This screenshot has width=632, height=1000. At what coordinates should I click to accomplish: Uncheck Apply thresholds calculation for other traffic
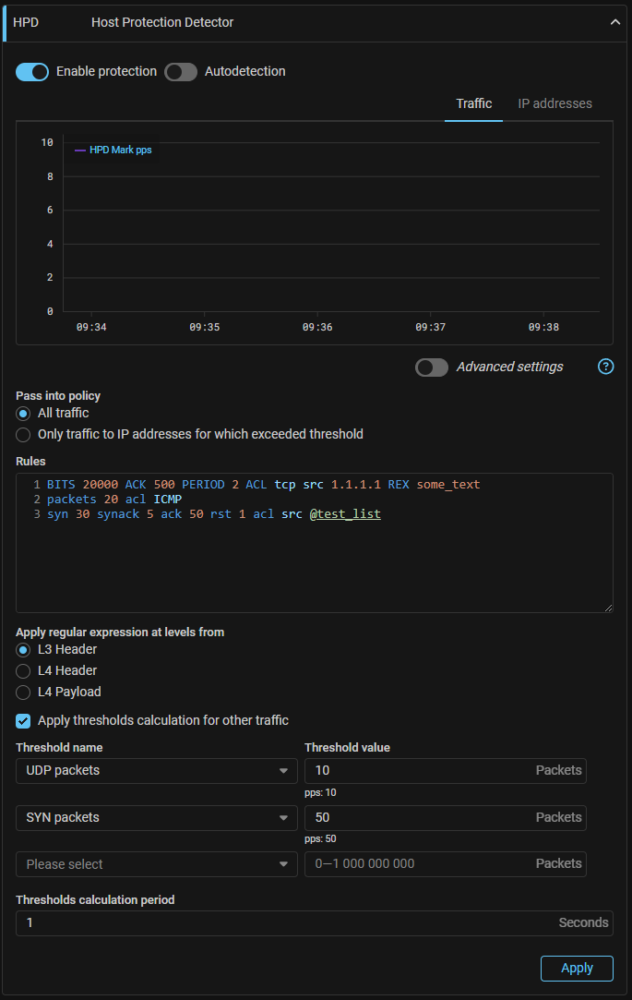point(23,720)
